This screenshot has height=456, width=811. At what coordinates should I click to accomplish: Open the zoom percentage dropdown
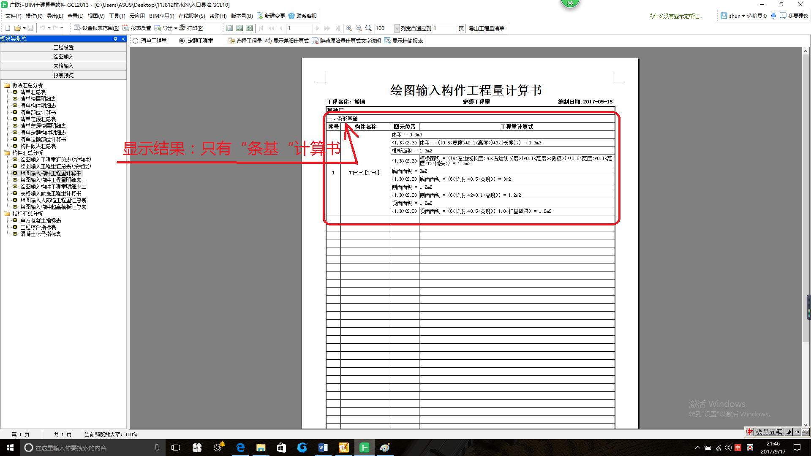coord(397,28)
